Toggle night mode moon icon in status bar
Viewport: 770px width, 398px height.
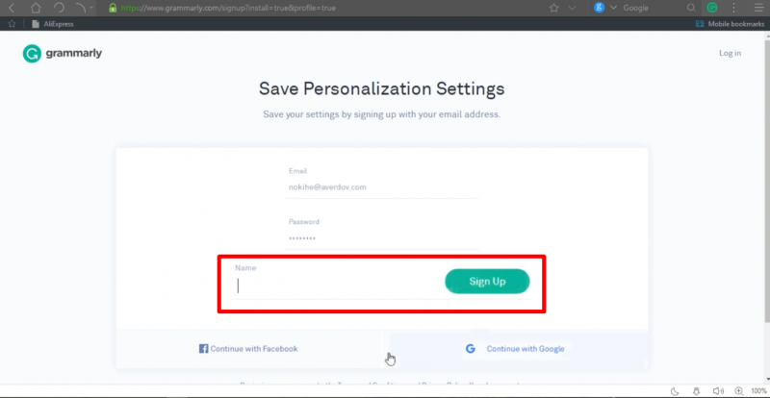674,390
